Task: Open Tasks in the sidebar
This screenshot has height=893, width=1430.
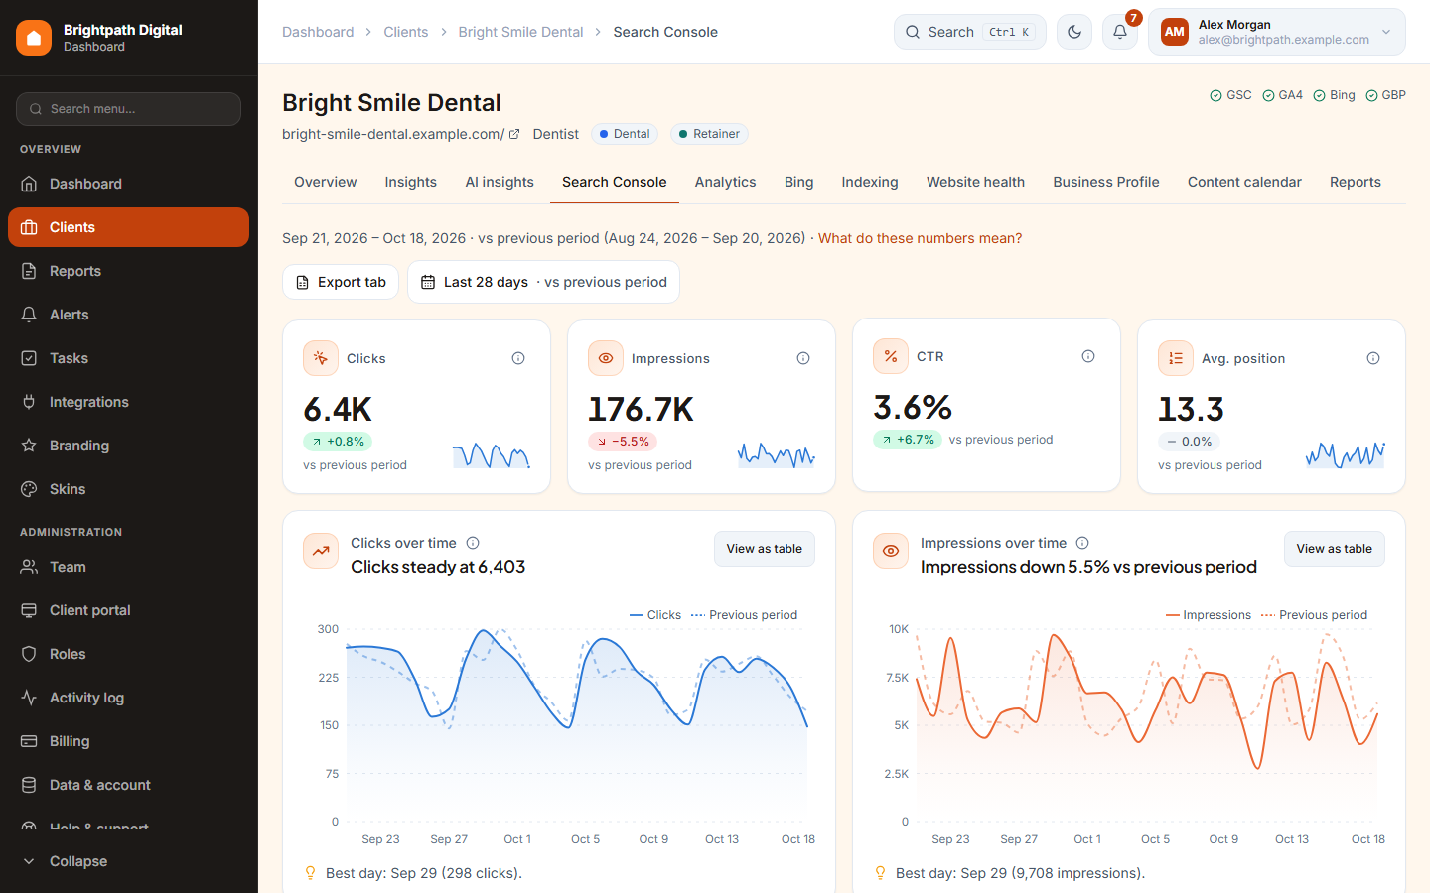Action: (128, 358)
